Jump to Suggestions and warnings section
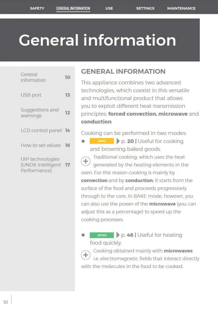The width and height of the screenshot is (218, 310). click(45, 112)
